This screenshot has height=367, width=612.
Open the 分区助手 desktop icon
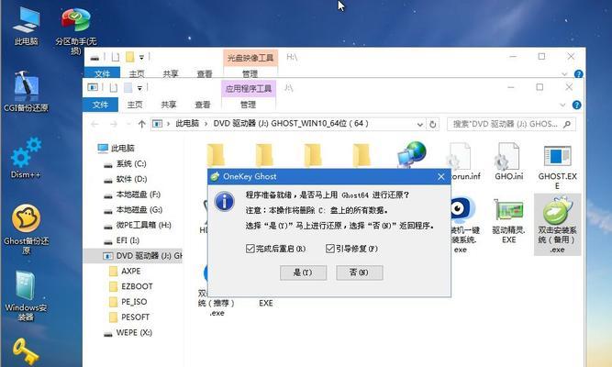[76, 30]
